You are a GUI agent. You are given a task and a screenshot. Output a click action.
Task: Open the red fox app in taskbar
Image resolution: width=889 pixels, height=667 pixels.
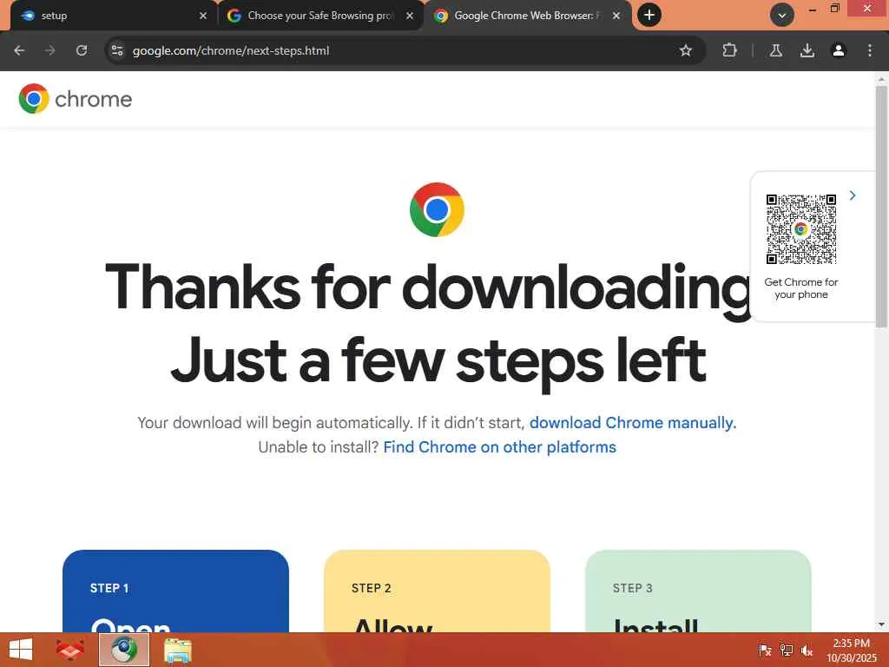(70, 650)
